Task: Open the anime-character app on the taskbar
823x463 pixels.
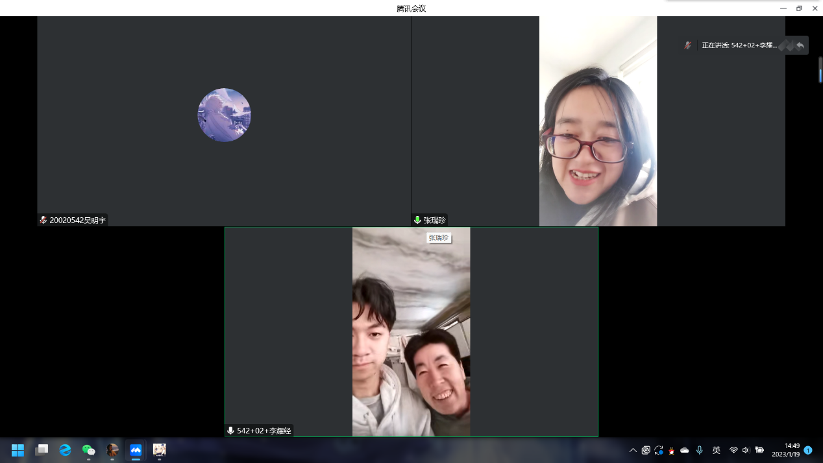Action: tap(159, 450)
